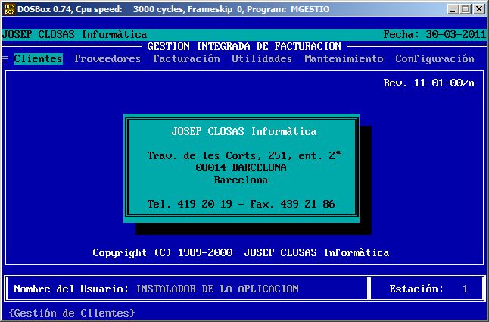Open the Configuración menu

(434, 59)
